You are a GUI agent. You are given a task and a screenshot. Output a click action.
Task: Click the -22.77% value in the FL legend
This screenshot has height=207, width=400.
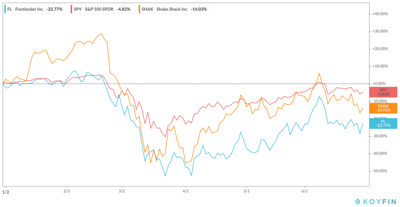point(54,9)
